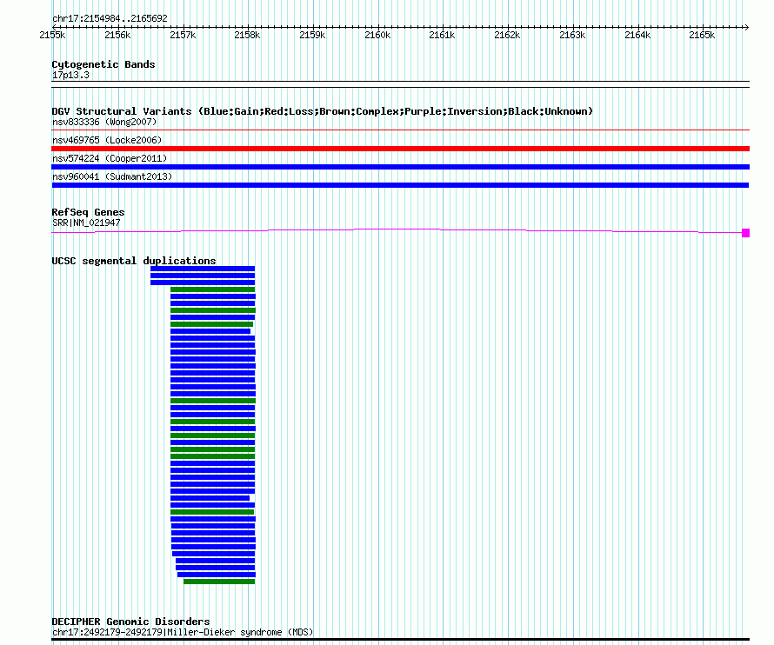Click the blue nsv960041 gain bar
The height and width of the screenshot is (645, 774).
coord(400,185)
